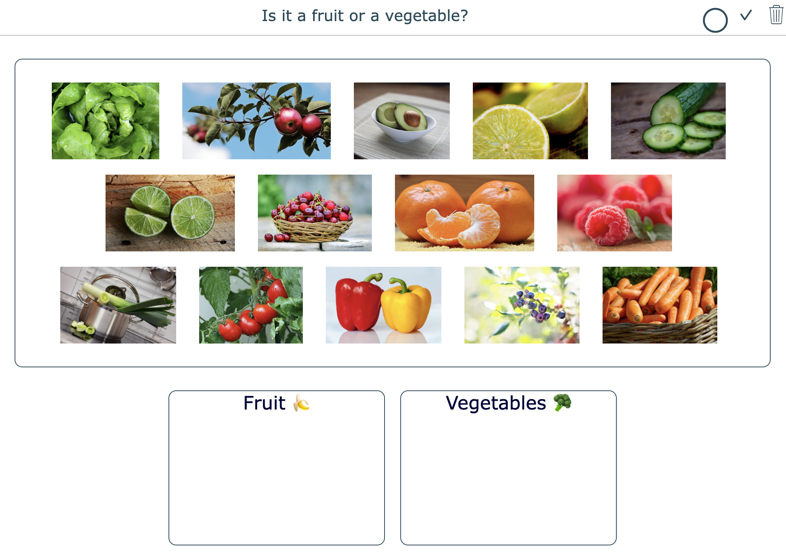Click inside the Vegetables category box
The height and width of the screenshot is (555, 786).
point(509,476)
